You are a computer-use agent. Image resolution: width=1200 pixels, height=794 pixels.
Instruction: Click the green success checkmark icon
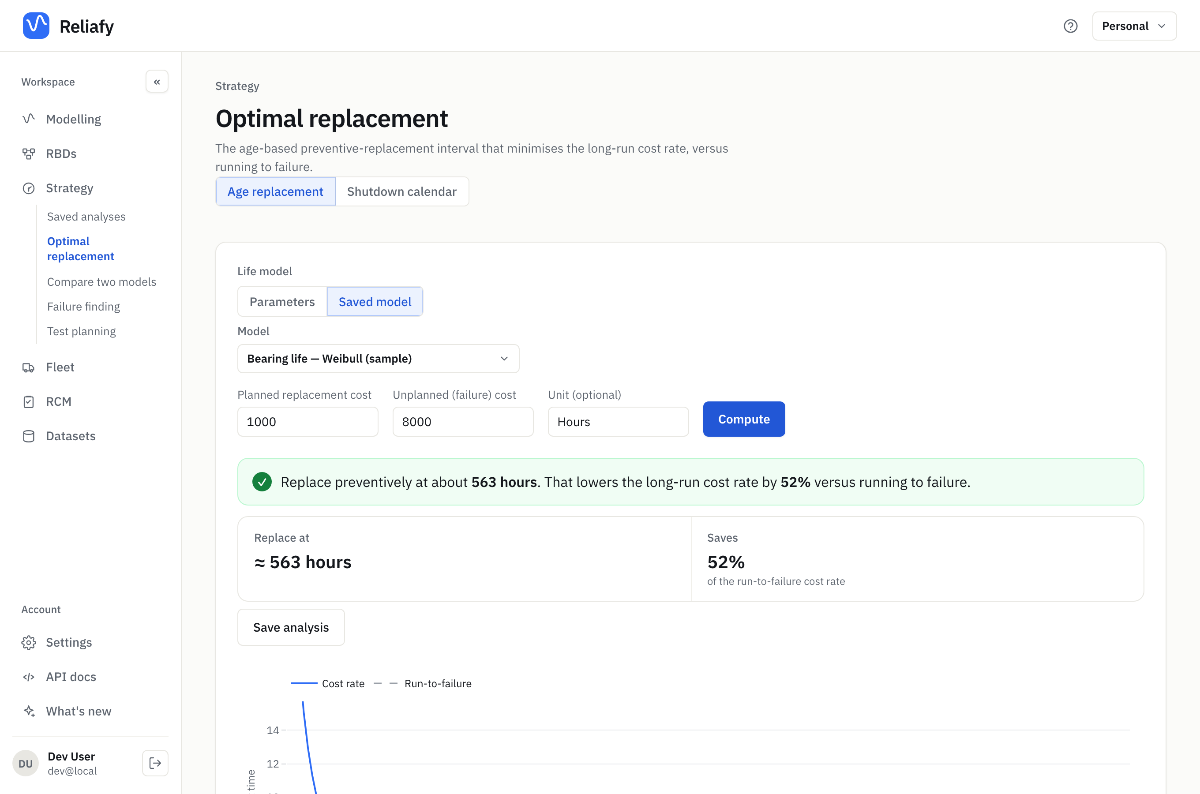click(262, 482)
